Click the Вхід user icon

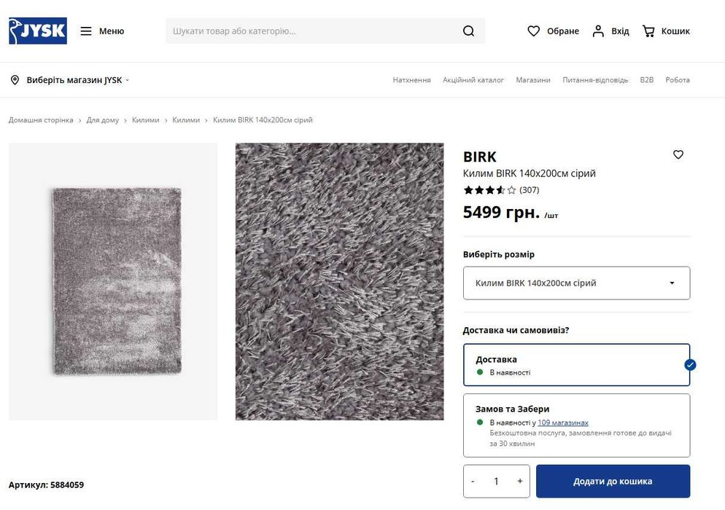pos(598,31)
